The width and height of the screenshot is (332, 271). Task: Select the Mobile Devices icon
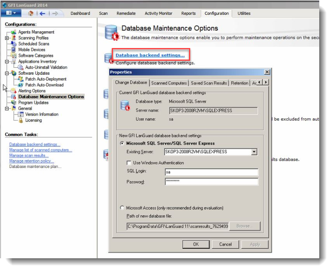14,50
